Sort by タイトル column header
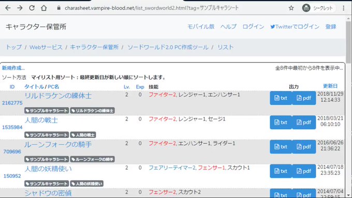Screen dimensions: 352x198 [34, 86]
